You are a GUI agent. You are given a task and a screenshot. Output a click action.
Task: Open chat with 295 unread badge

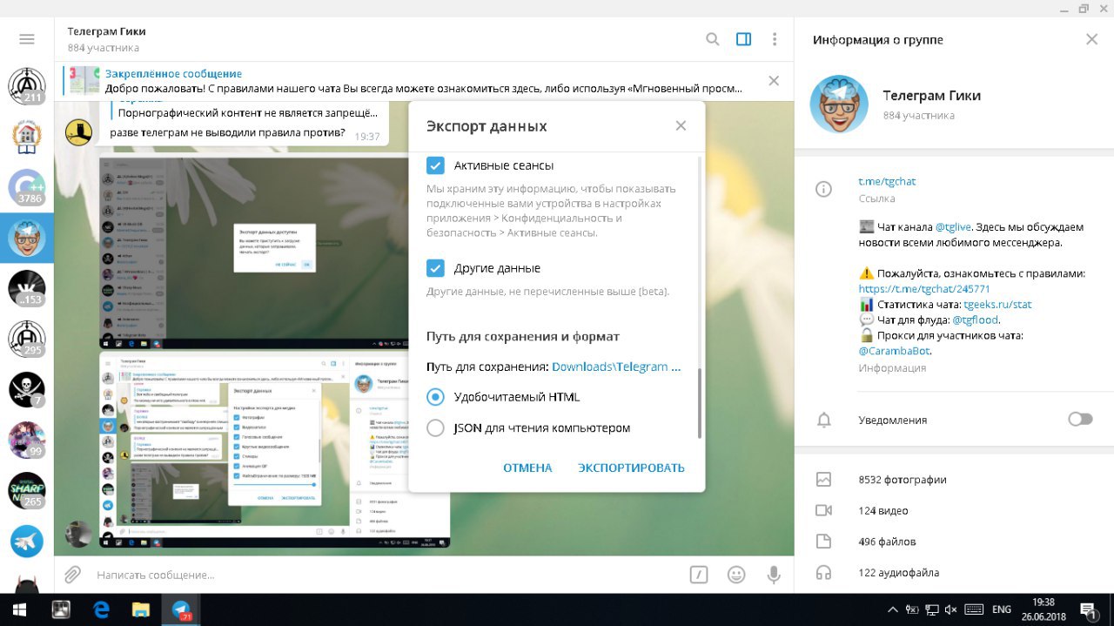pyautogui.click(x=26, y=339)
